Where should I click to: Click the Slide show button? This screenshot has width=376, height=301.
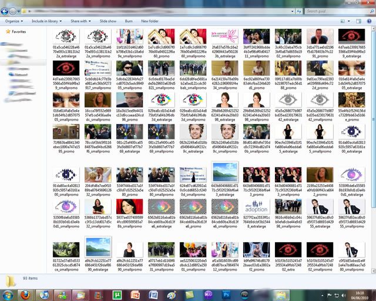[x=108, y=21]
